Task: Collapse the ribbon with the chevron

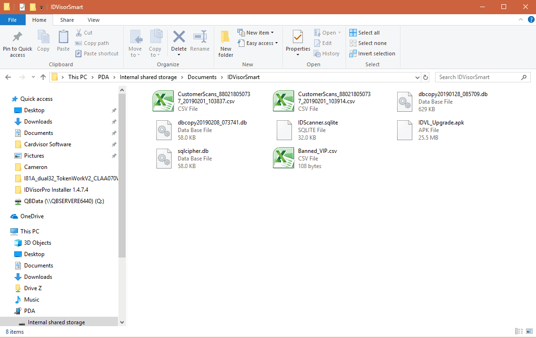Action: coord(520,20)
